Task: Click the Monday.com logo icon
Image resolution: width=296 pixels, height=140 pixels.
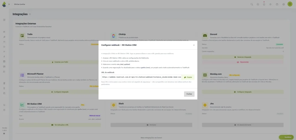Action: coord(205,75)
